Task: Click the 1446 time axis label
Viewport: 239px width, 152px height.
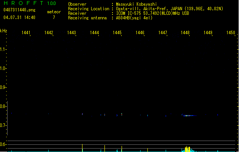Action: [x=140, y=33]
